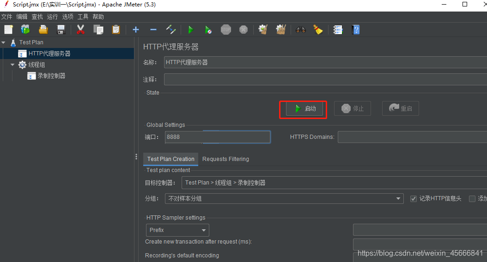Viewport: 487px width, 262px height.
Task: Open the 帮助 menu
Action: pos(98,17)
